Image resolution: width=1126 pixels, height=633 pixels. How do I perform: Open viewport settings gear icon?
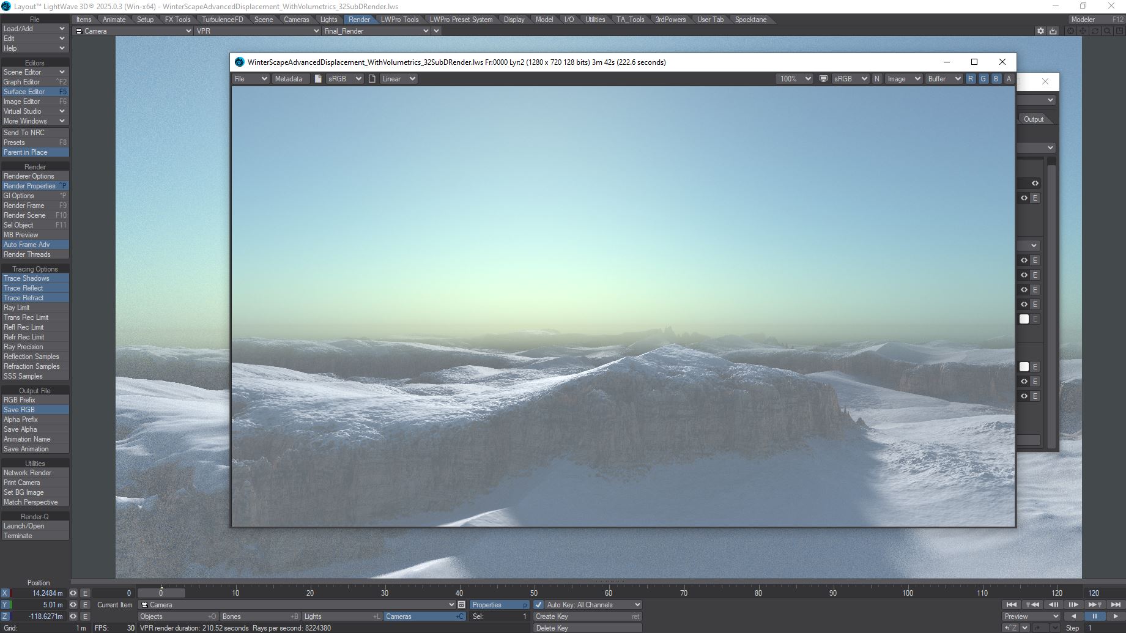1040,31
